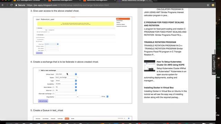Click the federation_user permissions screenshot image

click(83, 36)
